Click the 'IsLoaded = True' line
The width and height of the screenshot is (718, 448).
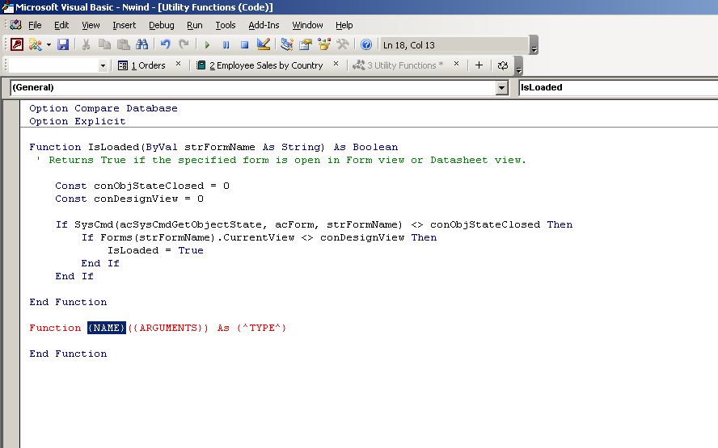click(x=156, y=250)
